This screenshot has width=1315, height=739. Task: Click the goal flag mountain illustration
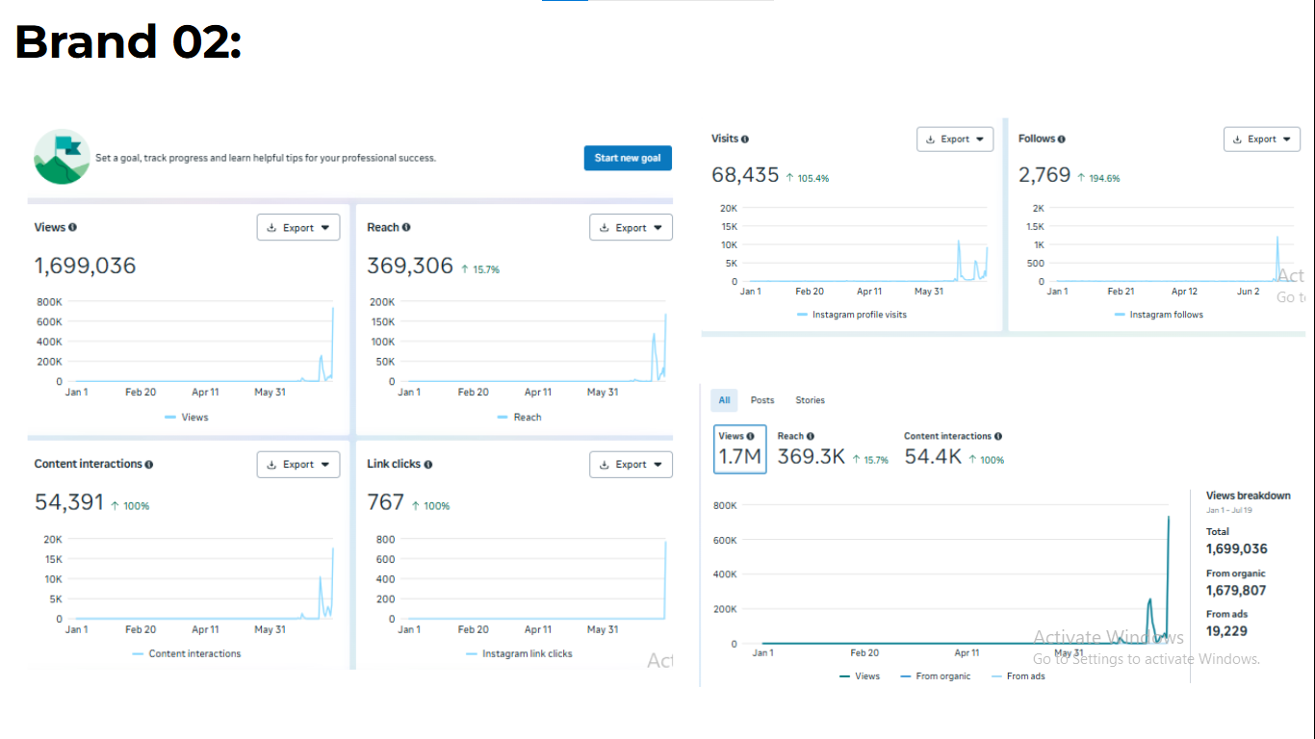point(62,157)
